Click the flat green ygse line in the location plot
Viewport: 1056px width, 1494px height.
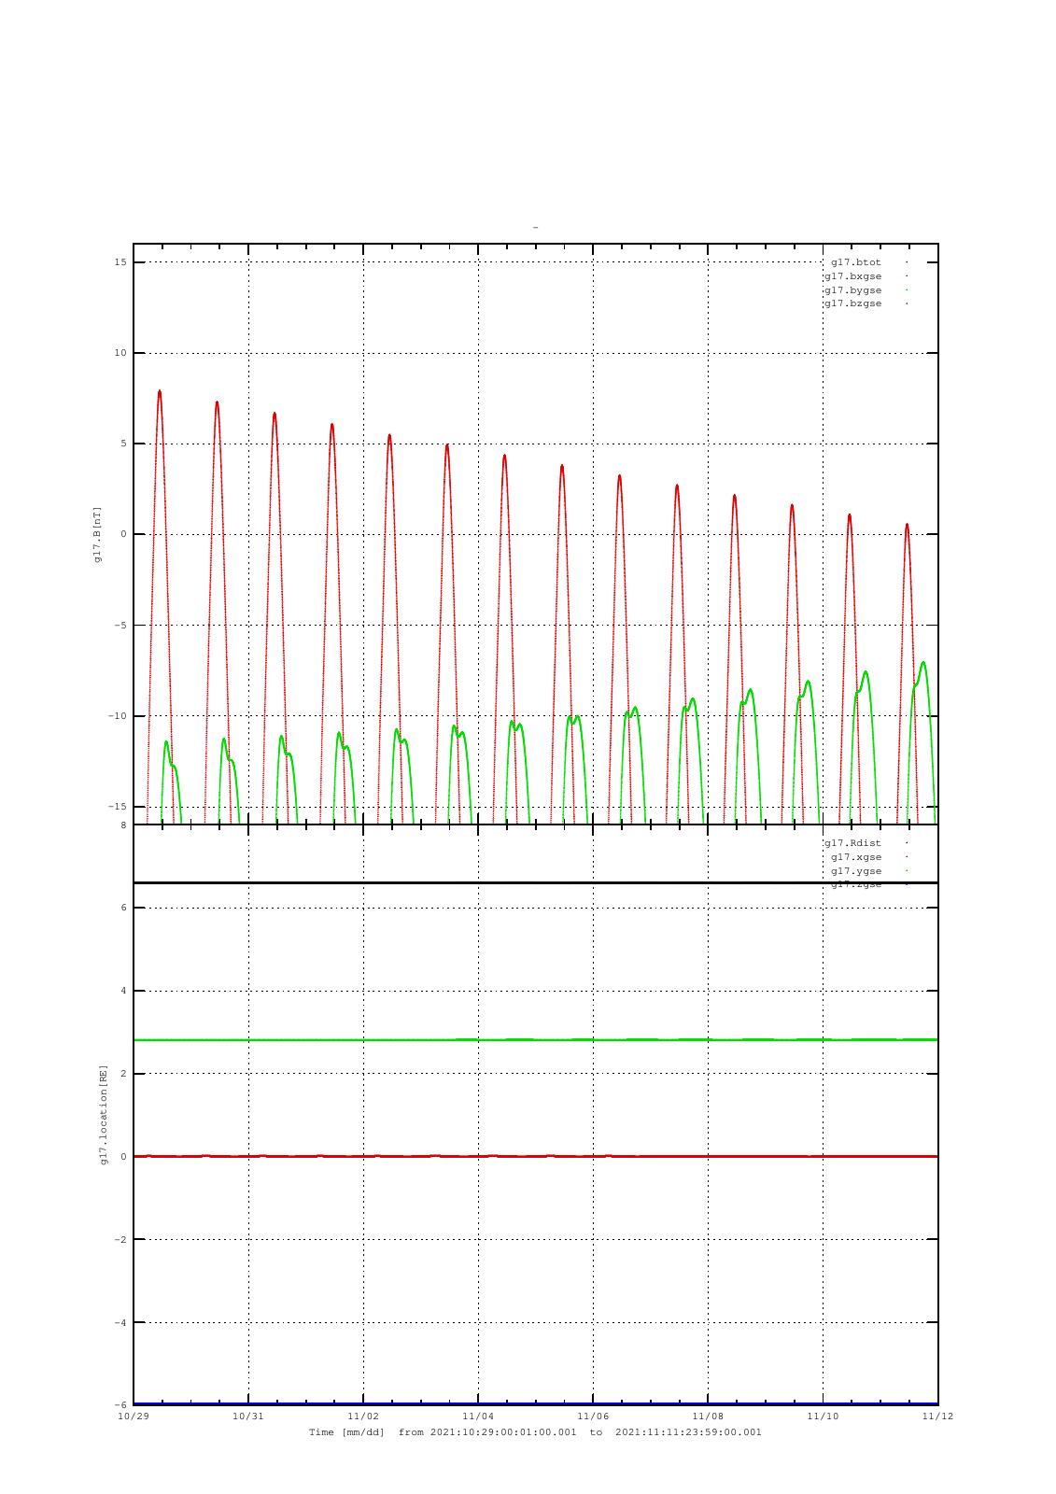click(x=536, y=1039)
